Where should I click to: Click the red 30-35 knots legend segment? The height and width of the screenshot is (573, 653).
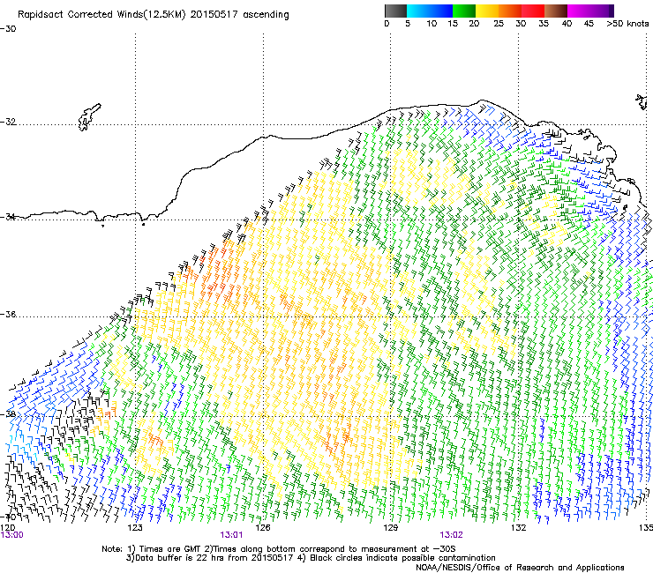(x=533, y=11)
